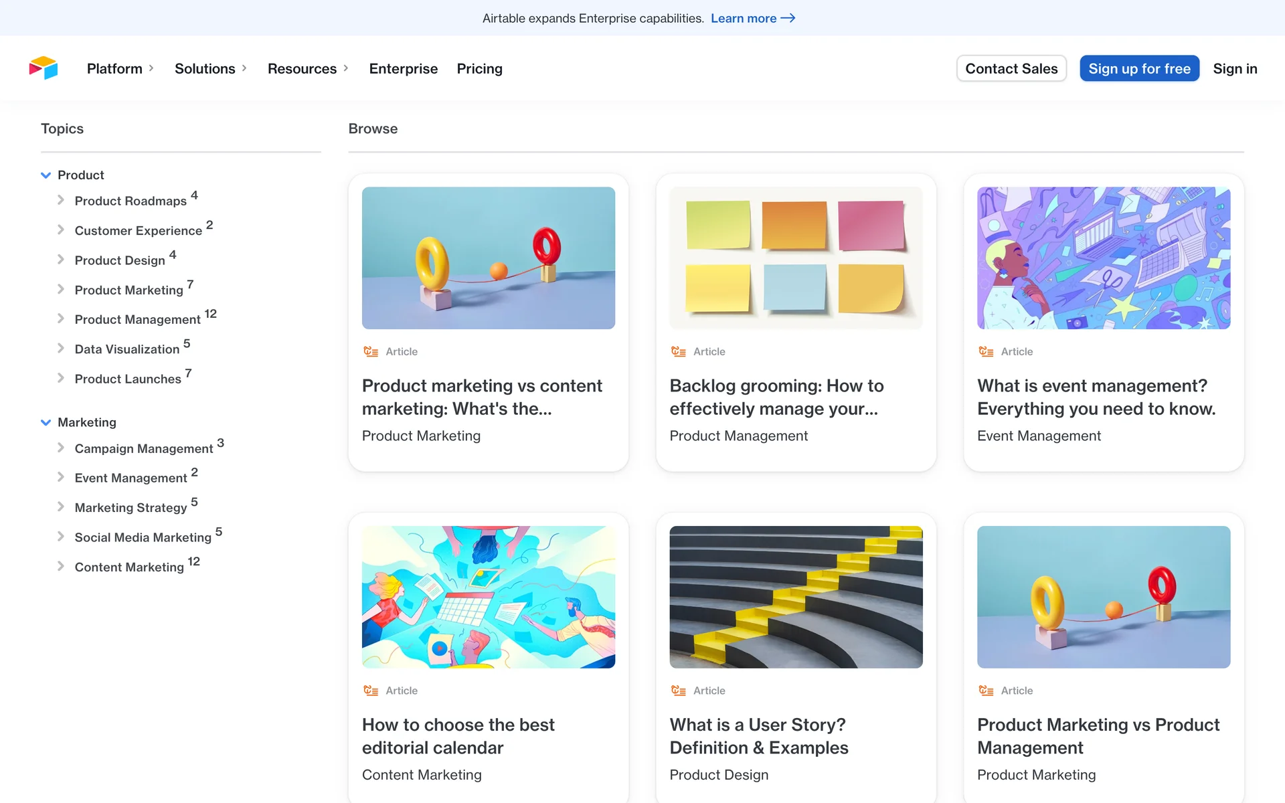
Task: Click article icon on editorial calendar card
Action: (x=371, y=691)
